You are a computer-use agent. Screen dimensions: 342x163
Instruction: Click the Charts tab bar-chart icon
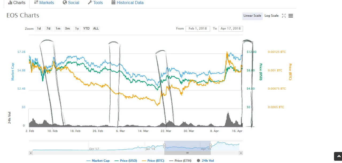pos(10,3)
